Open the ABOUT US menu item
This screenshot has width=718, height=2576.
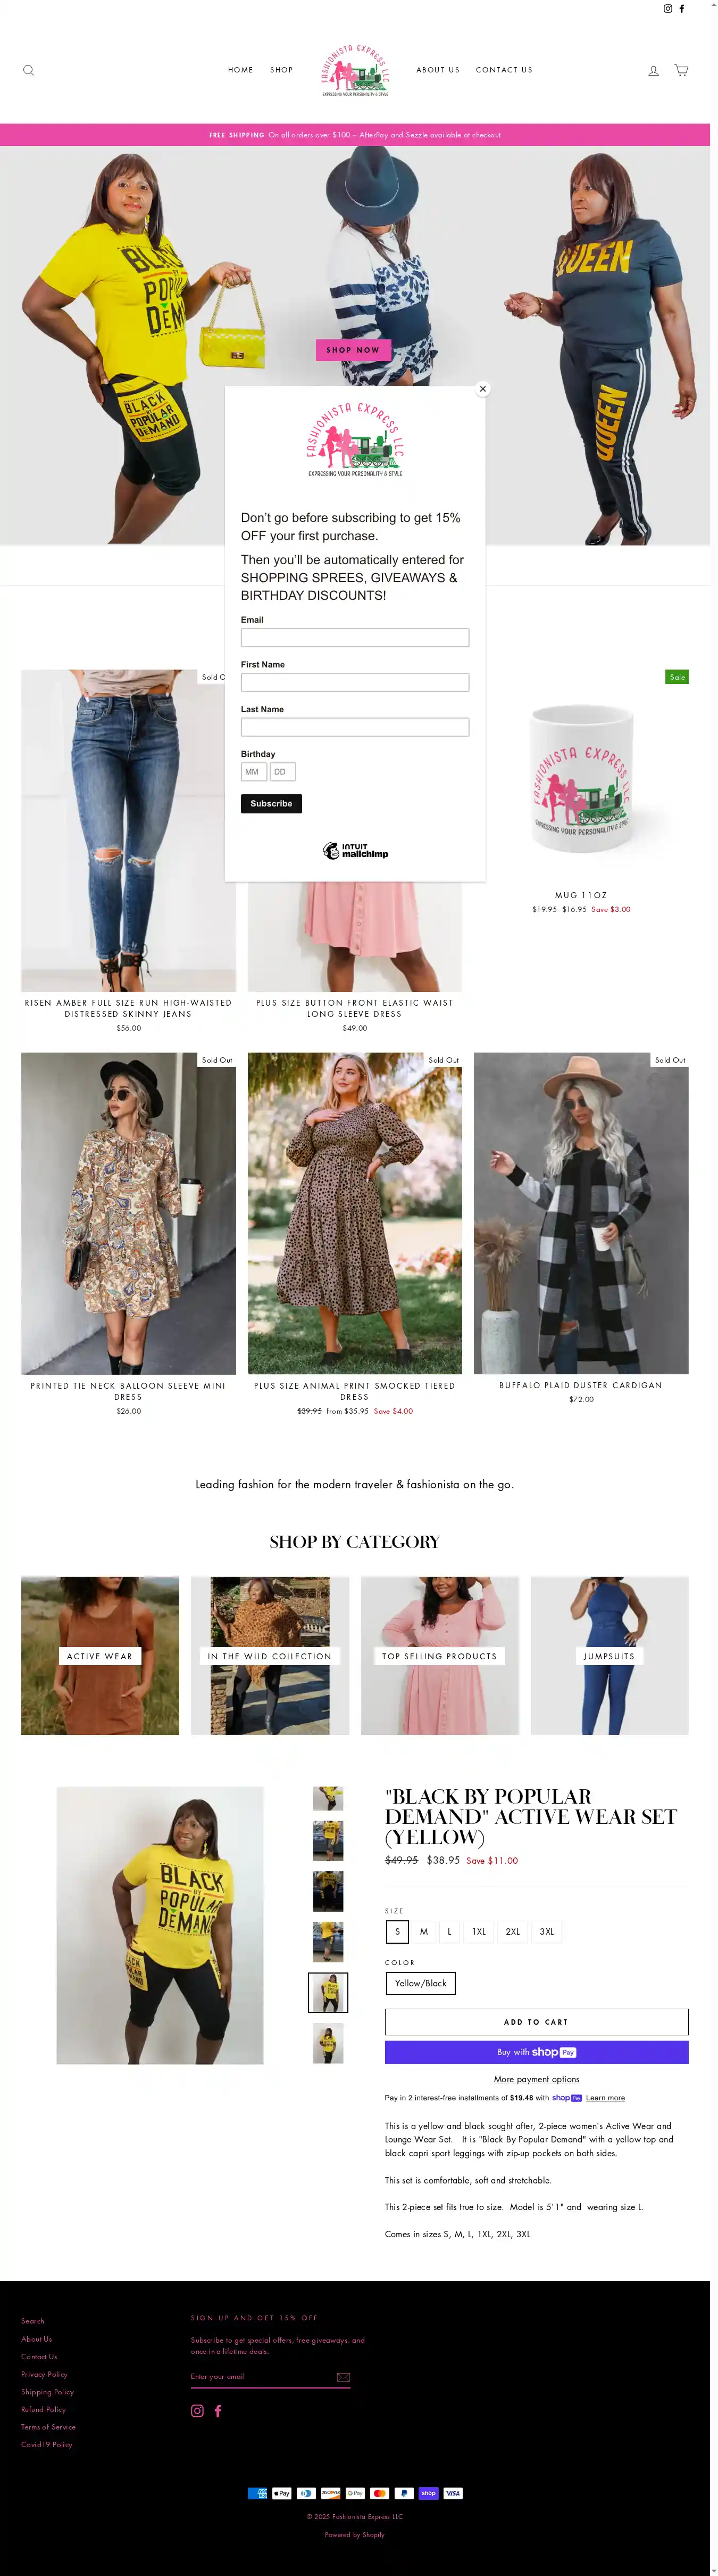[437, 70]
